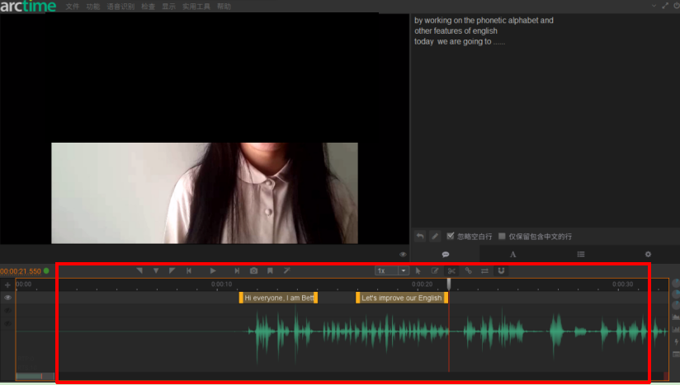Select the 'Hi everyone, I am Bett' subtitle block
The height and width of the screenshot is (385, 680).
pyautogui.click(x=278, y=298)
